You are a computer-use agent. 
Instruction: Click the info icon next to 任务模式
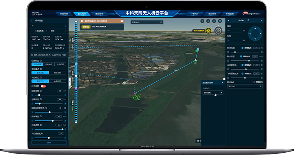[41, 61]
